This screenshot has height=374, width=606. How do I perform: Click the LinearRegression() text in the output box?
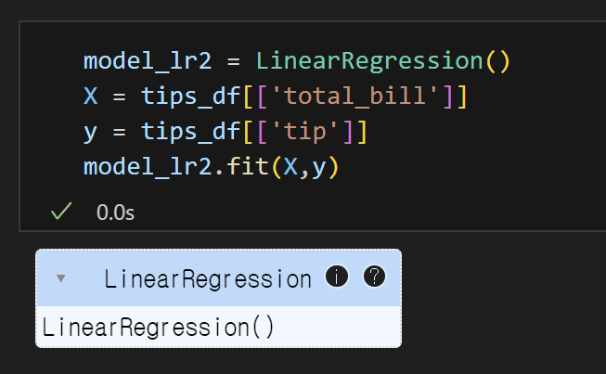pos(158,328)
